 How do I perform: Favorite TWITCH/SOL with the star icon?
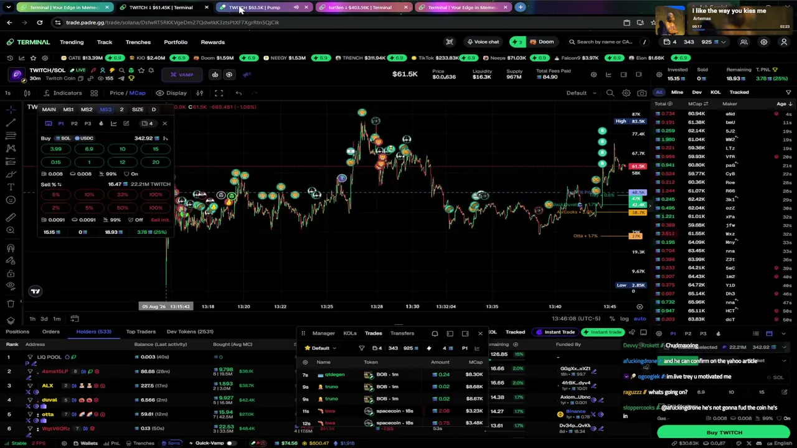click(141, 70)
